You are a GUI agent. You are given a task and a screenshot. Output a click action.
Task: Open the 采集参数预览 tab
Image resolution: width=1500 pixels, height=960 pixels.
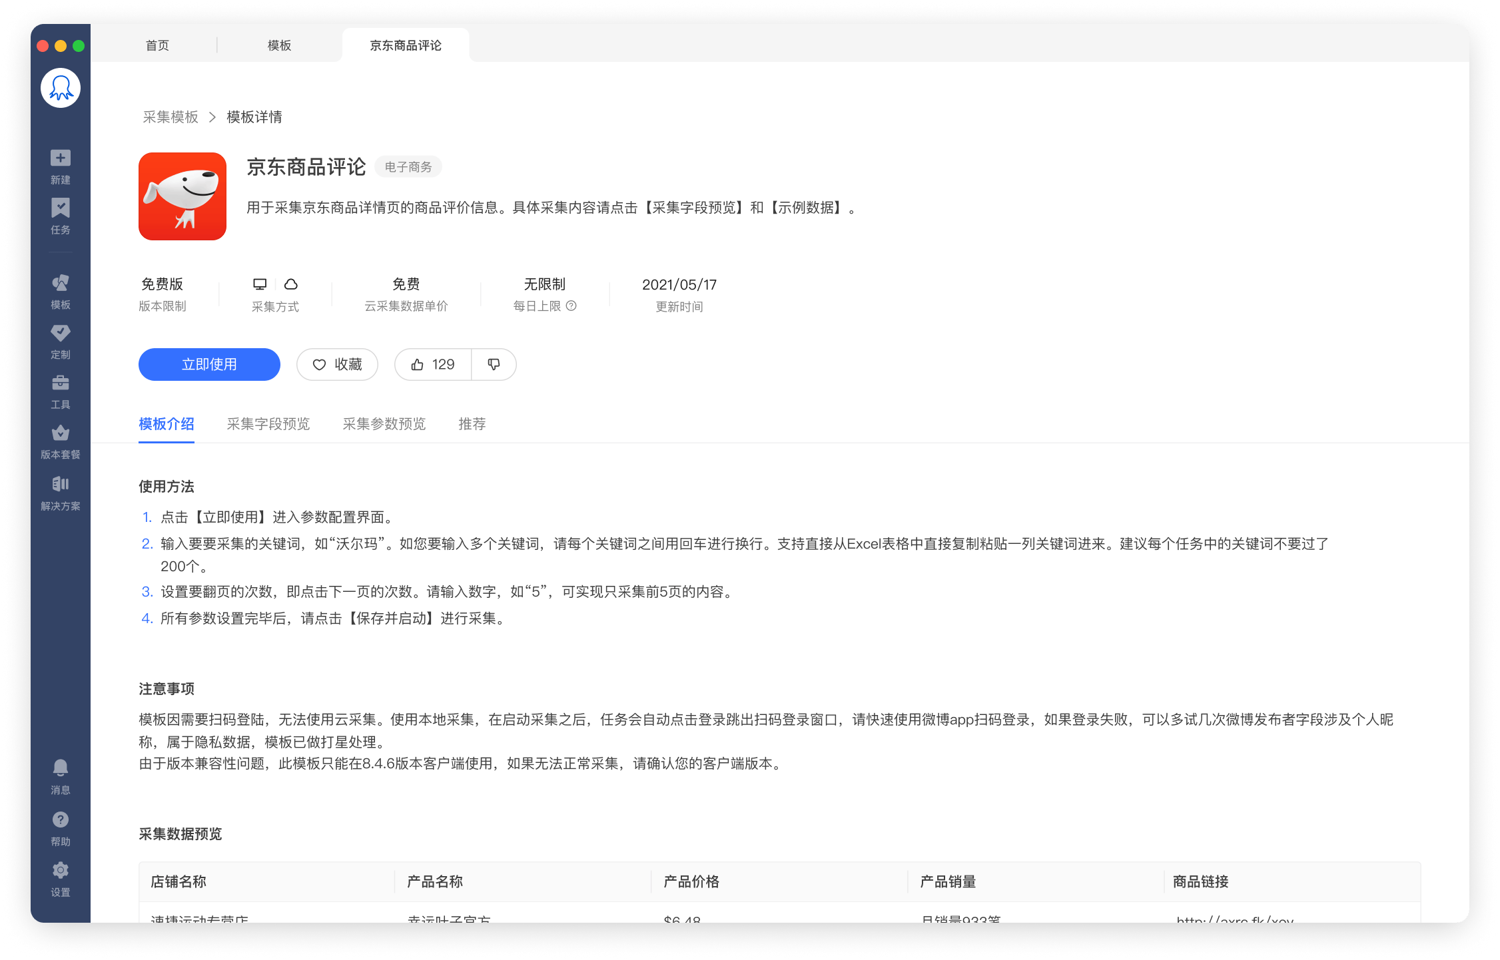click(384, 423)
